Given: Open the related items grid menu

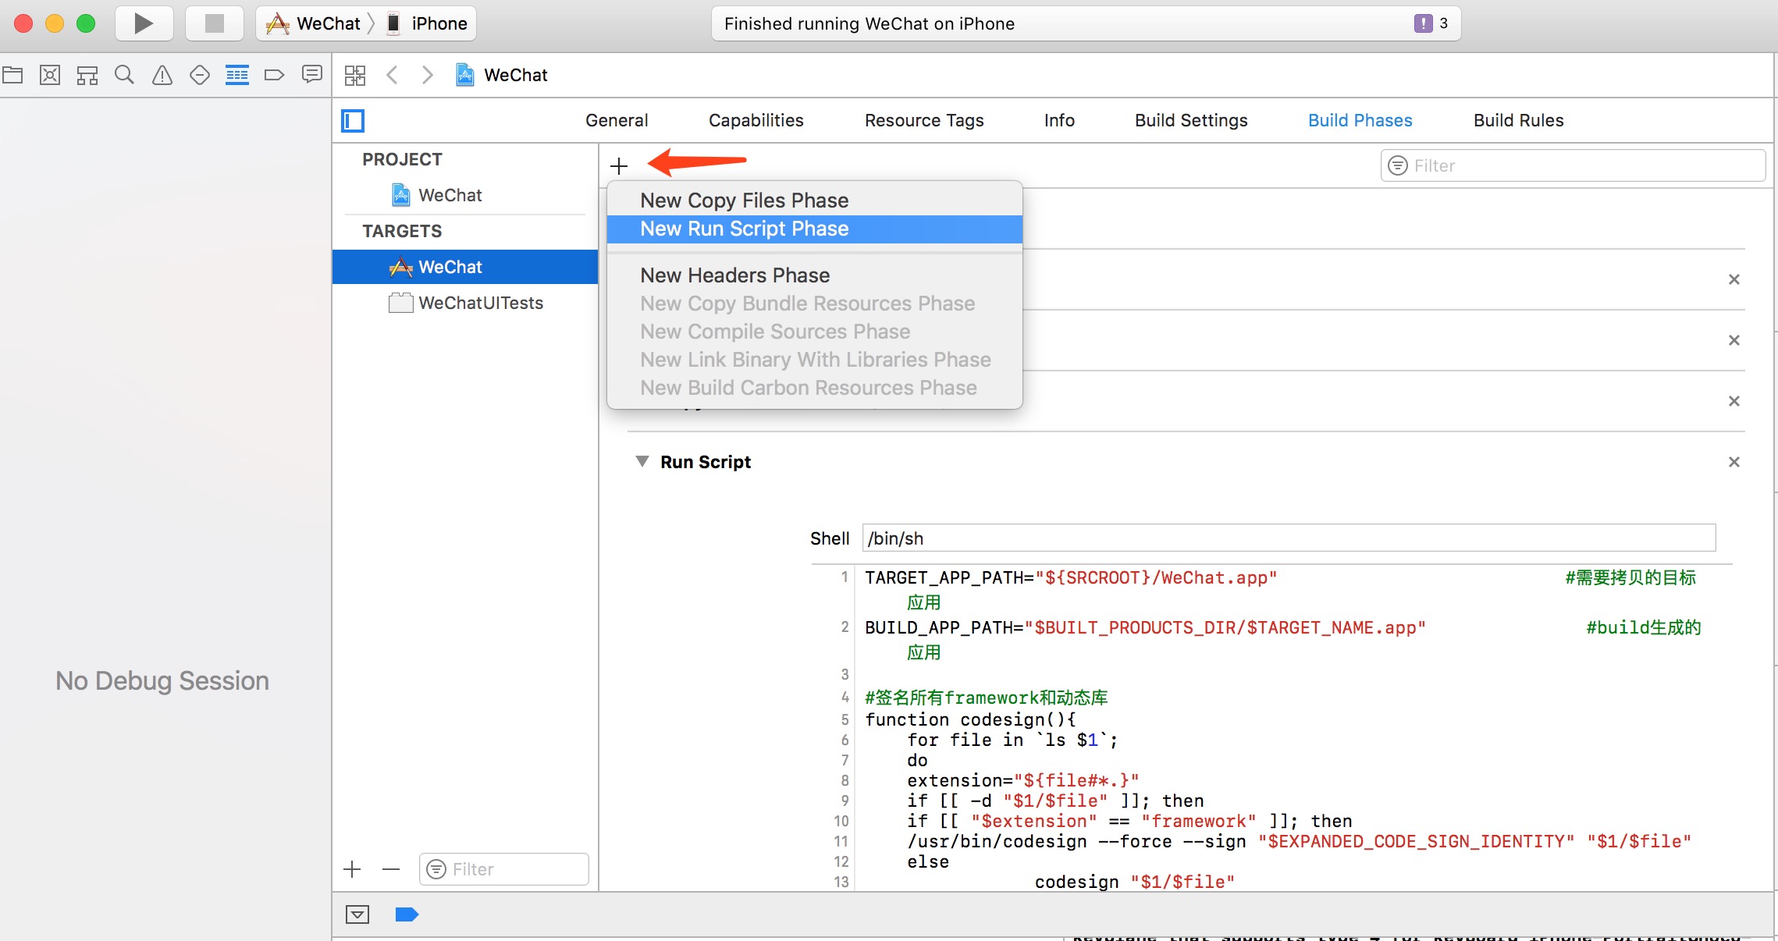Looking at the screenshot, I should [355, 75].
